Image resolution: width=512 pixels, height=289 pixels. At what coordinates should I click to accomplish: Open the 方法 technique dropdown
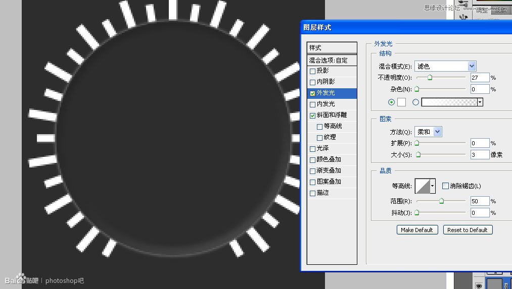tap(428, 132)
